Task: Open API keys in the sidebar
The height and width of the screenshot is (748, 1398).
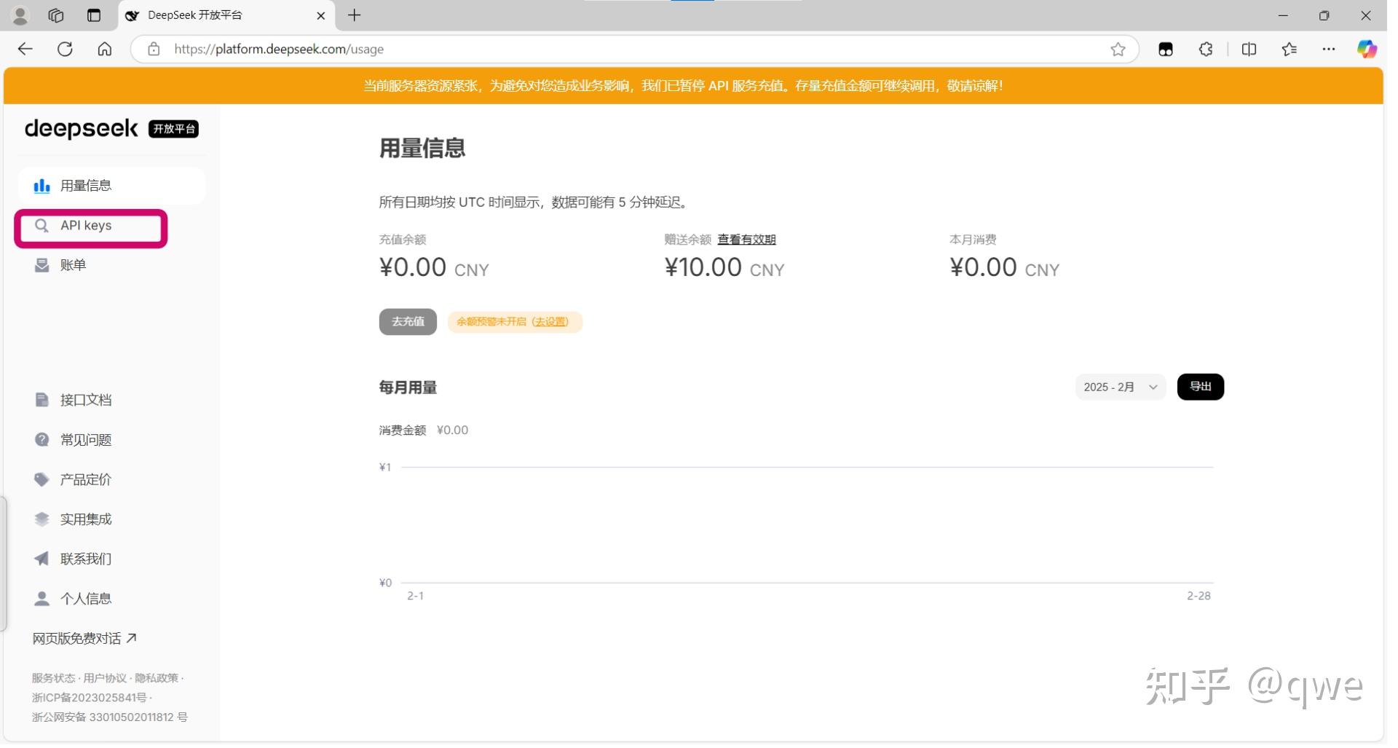Action: tap(86, 227)
